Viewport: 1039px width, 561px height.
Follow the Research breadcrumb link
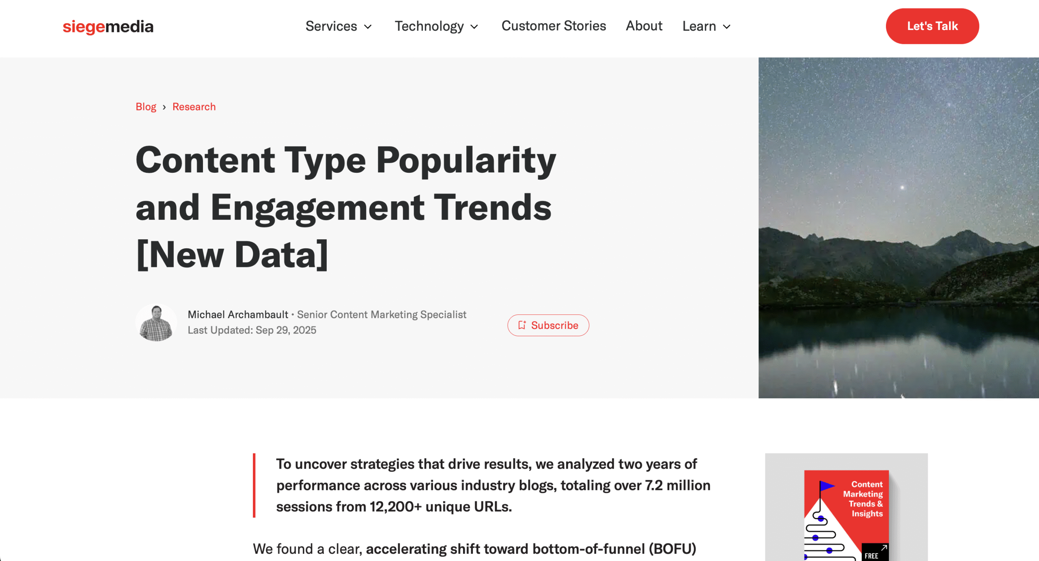pyautogui.click(x=194, y=107)
